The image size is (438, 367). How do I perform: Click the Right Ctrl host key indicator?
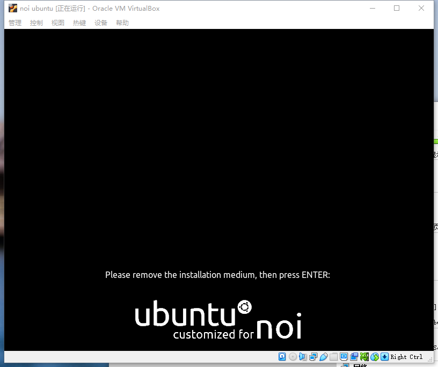pyautogui.click(x=406, y=357)
